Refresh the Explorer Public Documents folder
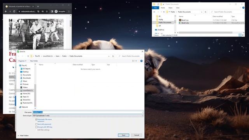 click(205, 12)
